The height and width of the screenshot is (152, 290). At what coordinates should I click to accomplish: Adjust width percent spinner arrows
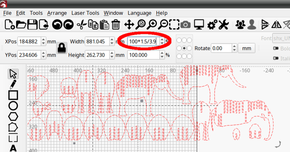pyautogui.click(x=162, y=41)
